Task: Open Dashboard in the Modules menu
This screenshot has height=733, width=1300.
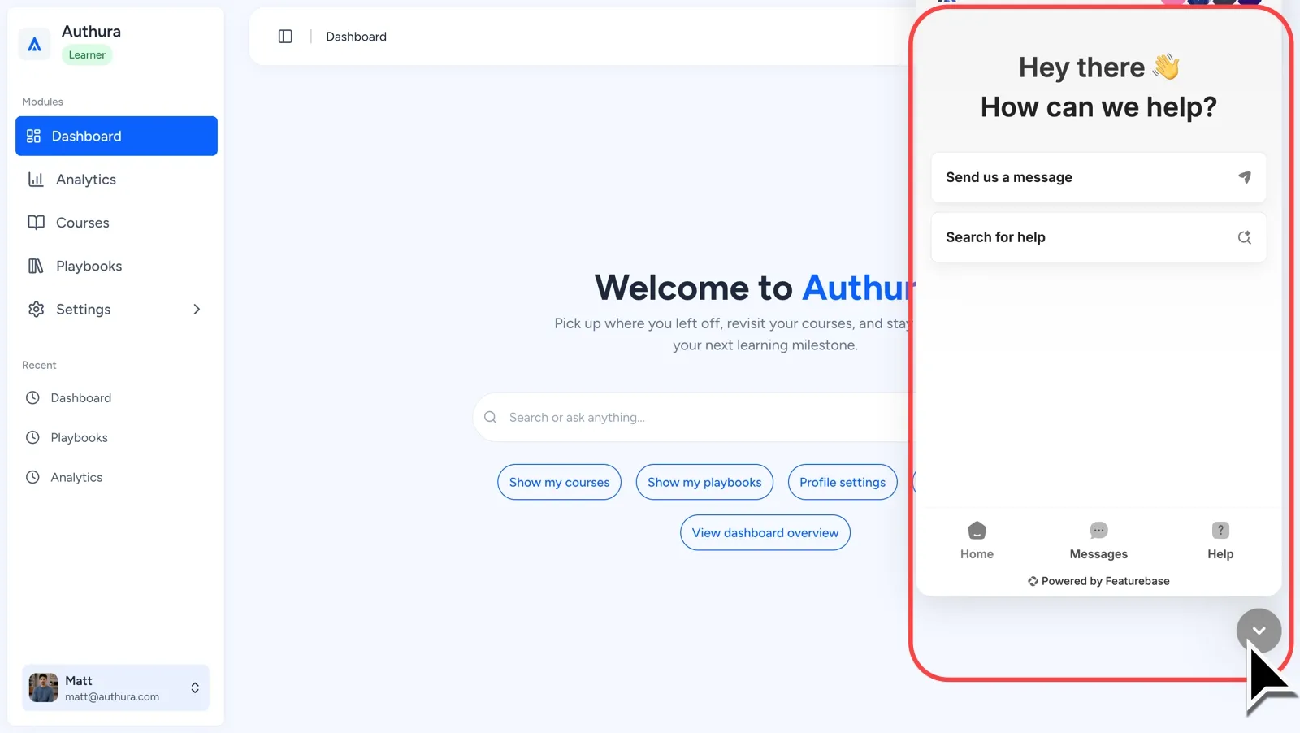Action: [116, 136]
